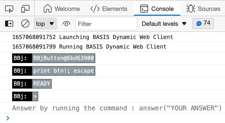
Task: Click the BBjButton@6bd63900 log message
Action: (63, 58)
